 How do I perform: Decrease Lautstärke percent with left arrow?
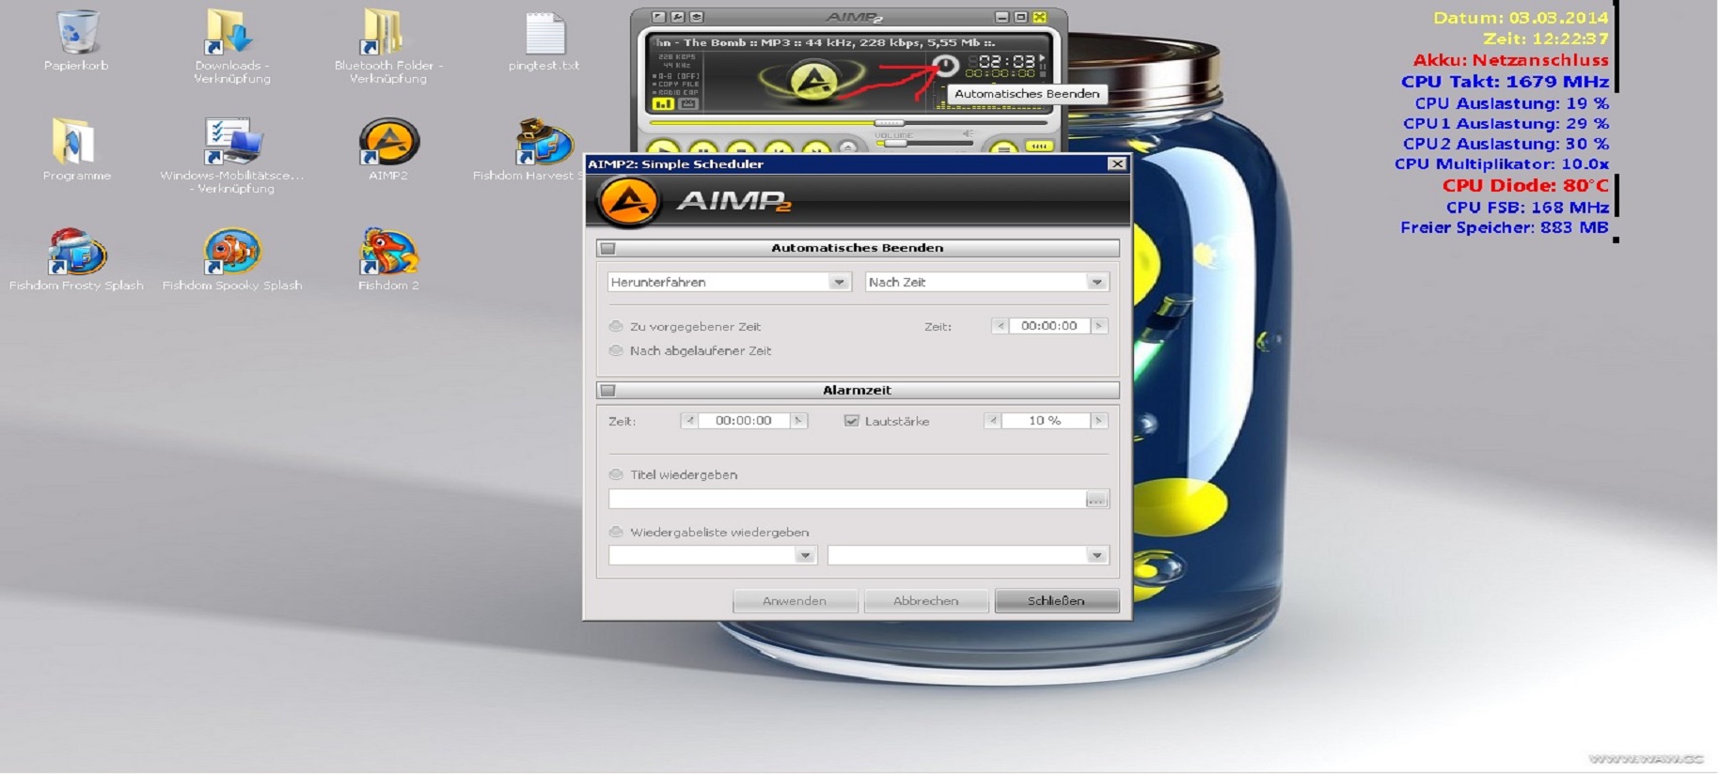pyautogui.click(x=993, y=421)
